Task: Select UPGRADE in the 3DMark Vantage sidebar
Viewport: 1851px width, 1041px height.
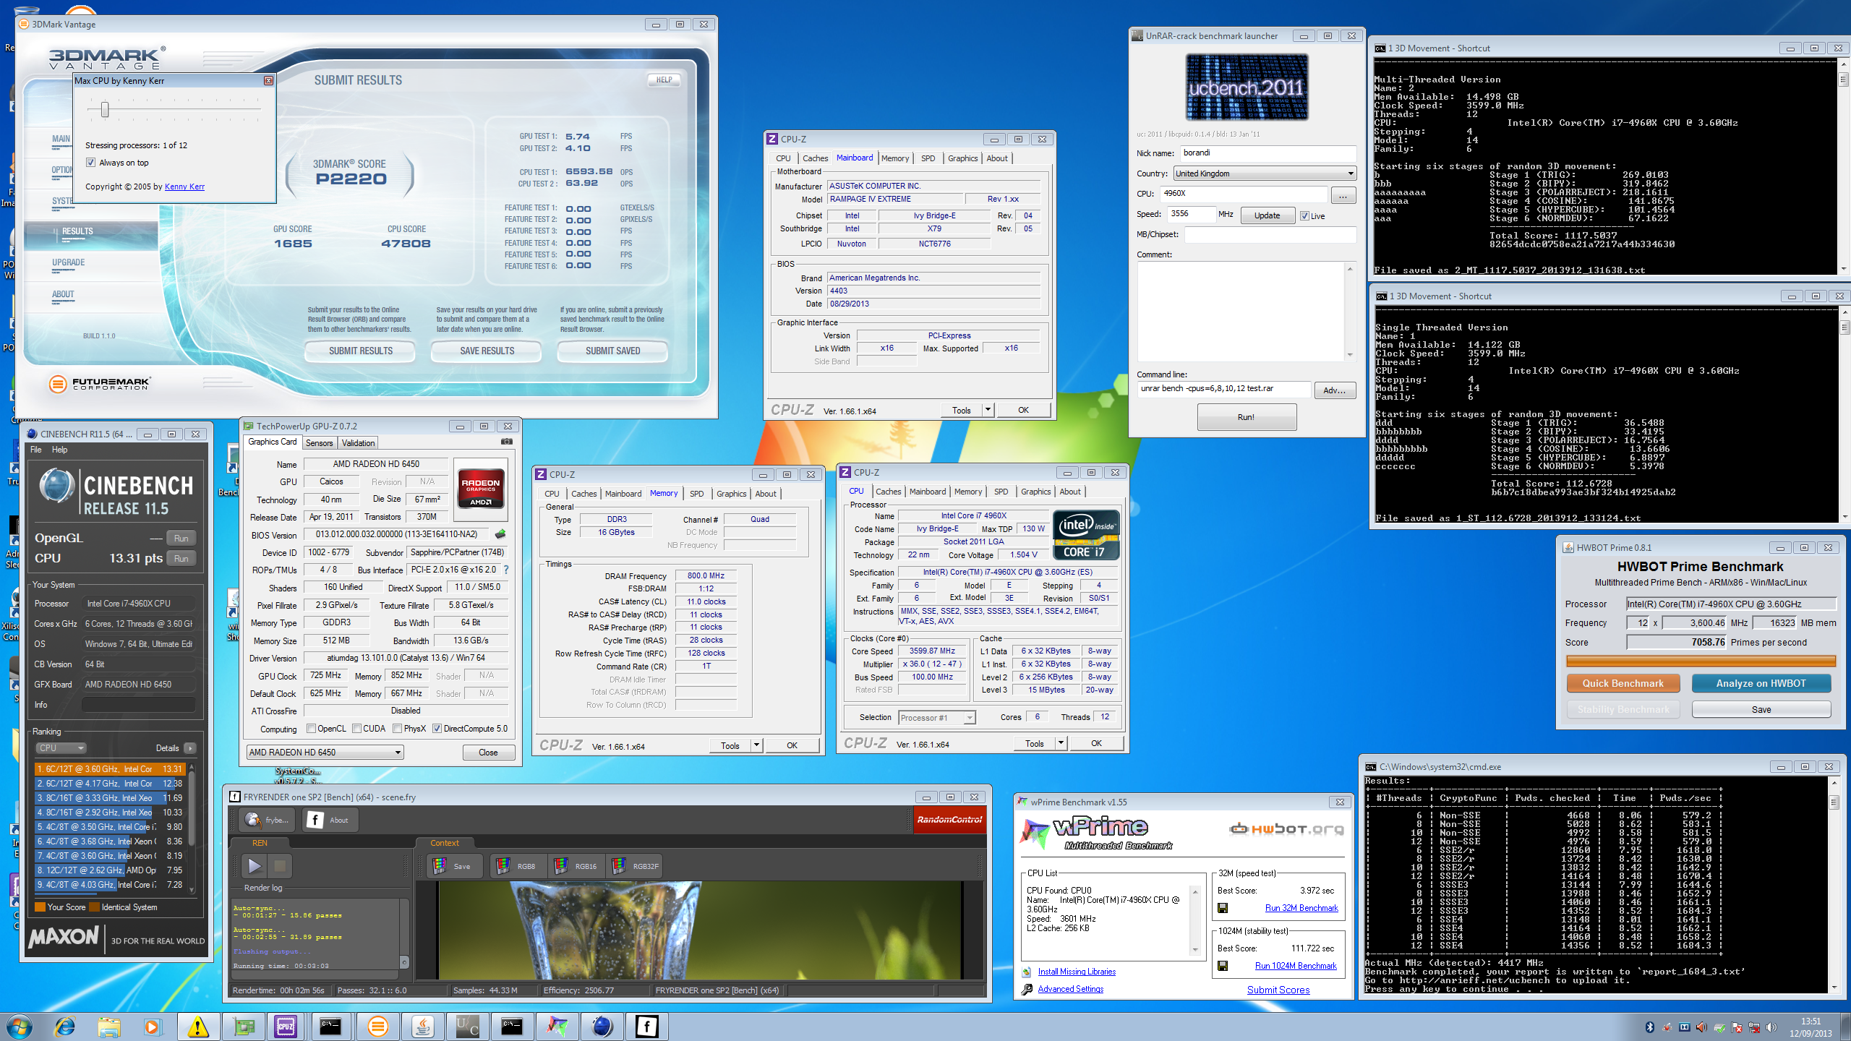Action: pos(69,262)
